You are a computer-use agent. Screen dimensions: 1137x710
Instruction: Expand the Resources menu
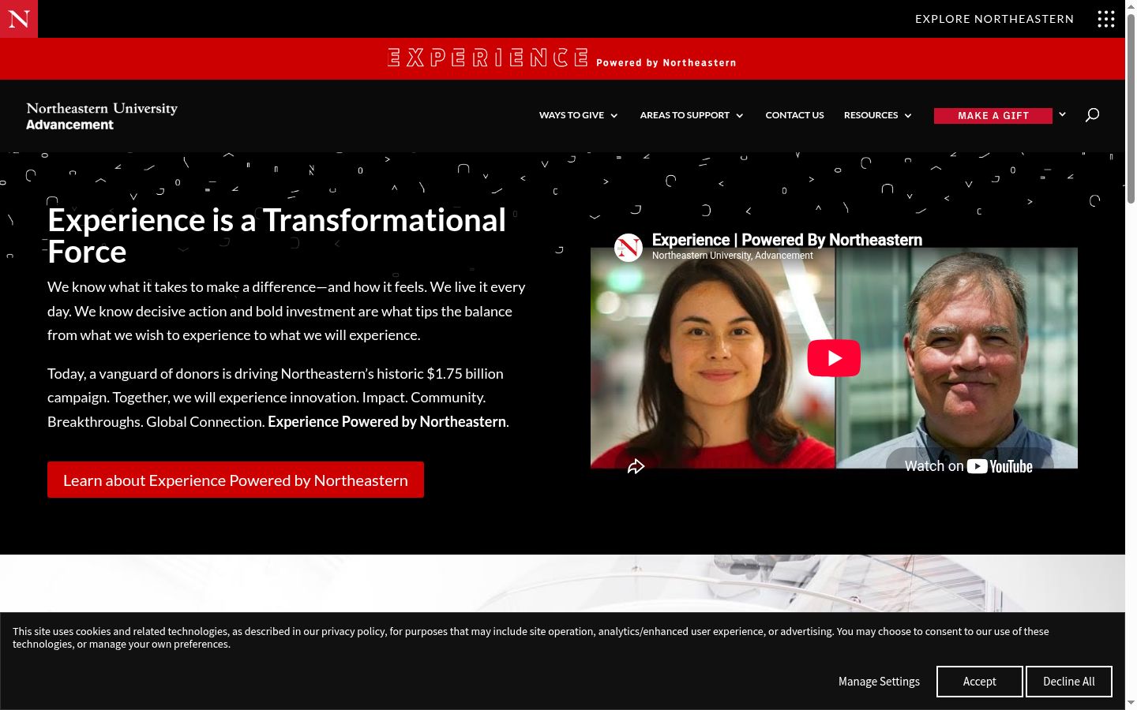coord(878,115)
